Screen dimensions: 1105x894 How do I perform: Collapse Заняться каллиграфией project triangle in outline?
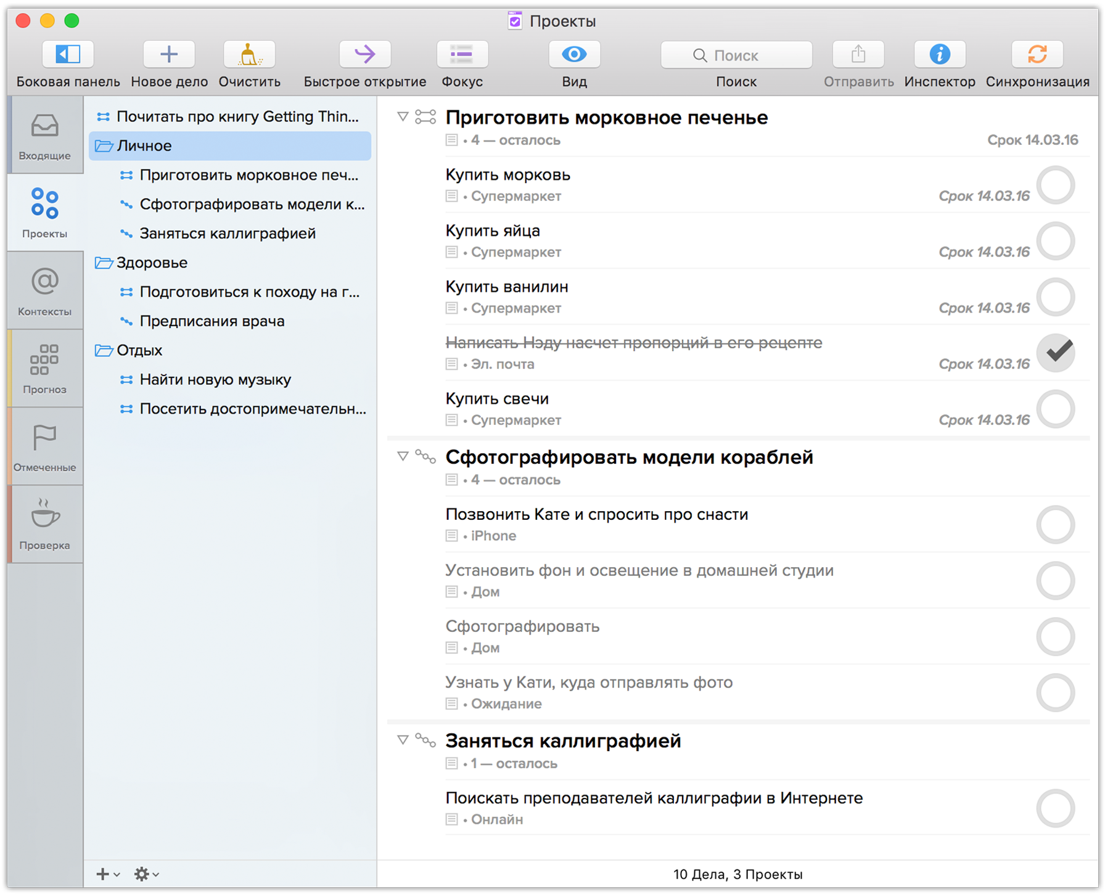403,740
